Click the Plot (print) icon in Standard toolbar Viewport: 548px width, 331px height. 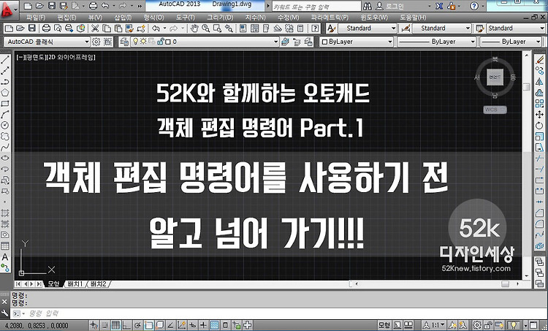pyautogui.click(x=46, y=28)
